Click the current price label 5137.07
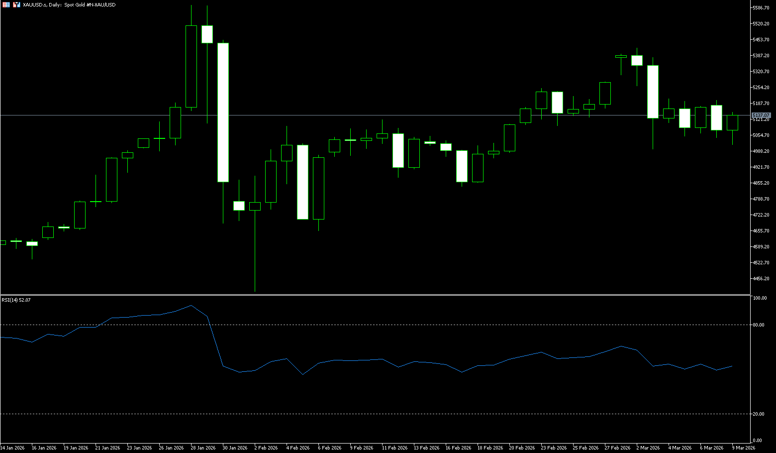This screenshot has width=776, height=453. [x=761, y=115]
